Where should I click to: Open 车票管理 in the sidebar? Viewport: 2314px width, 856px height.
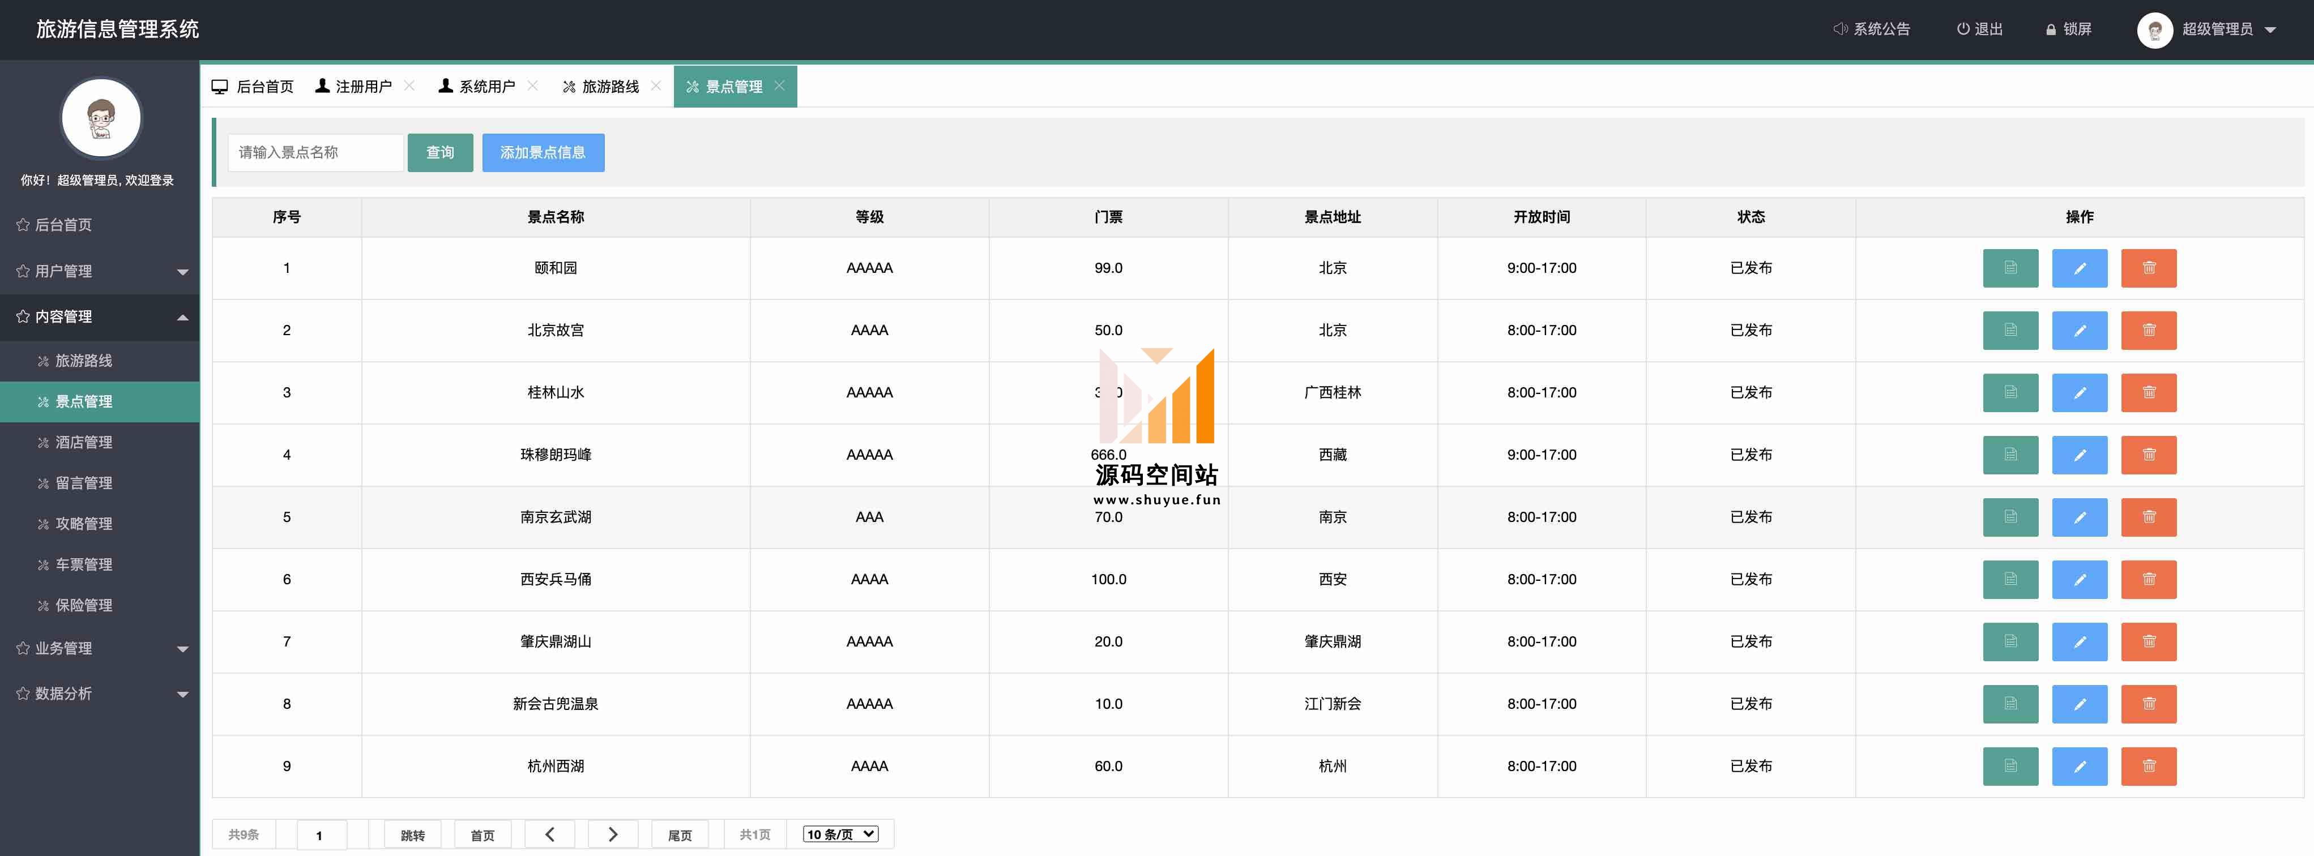[x=100, y=565]
